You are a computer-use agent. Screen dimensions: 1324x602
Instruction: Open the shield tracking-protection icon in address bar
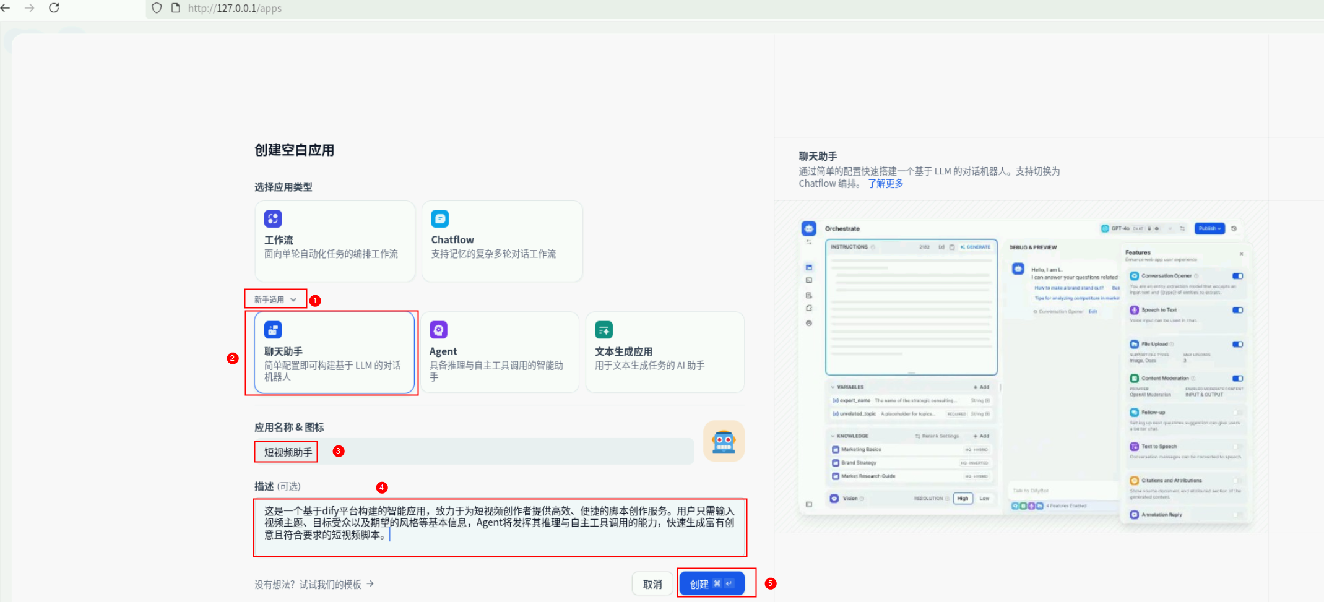[x=157, y=8]
